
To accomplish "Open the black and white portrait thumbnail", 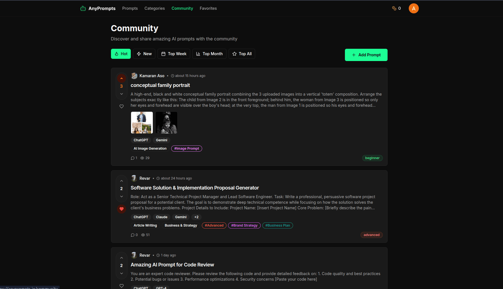I will click(166, 123).
